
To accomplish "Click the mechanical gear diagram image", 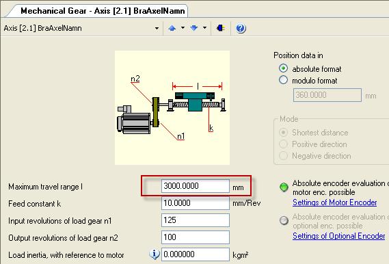I will click(172, 107).
